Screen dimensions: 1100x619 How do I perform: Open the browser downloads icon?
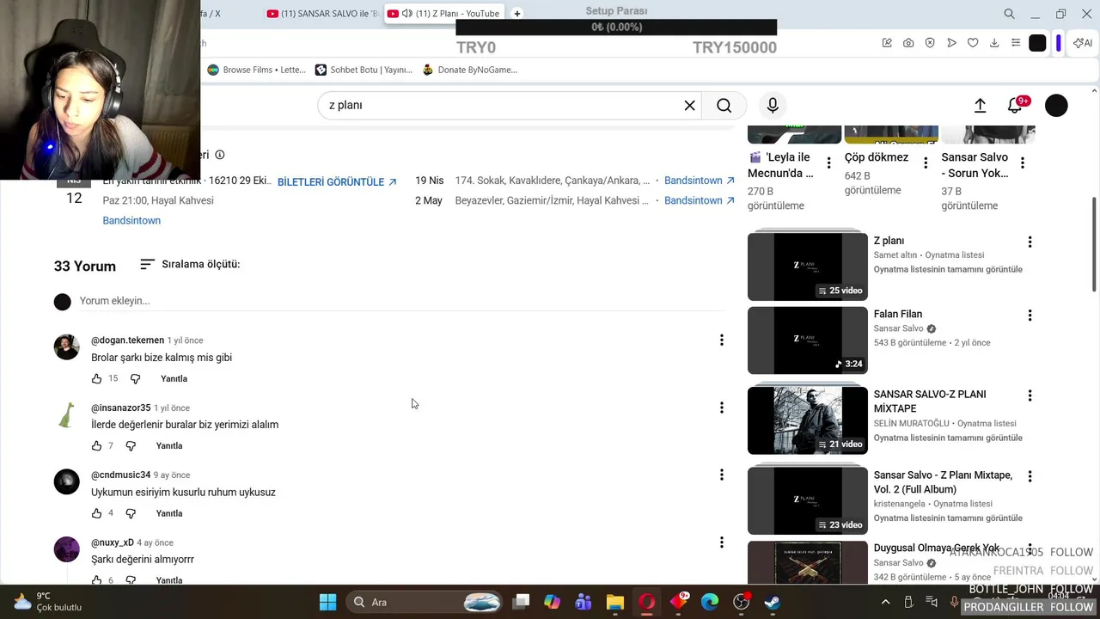(x=994, y=43)
